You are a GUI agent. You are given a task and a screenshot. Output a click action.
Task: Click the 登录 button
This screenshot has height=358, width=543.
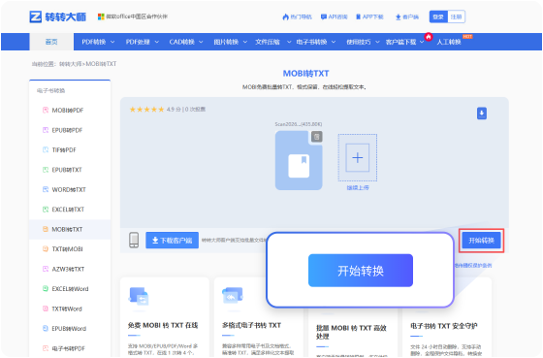438,16
